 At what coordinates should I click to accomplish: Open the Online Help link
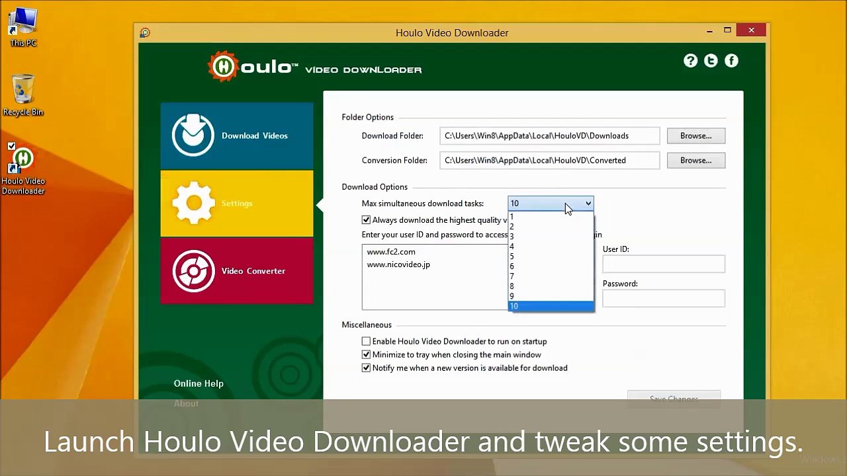click(199, 383)
